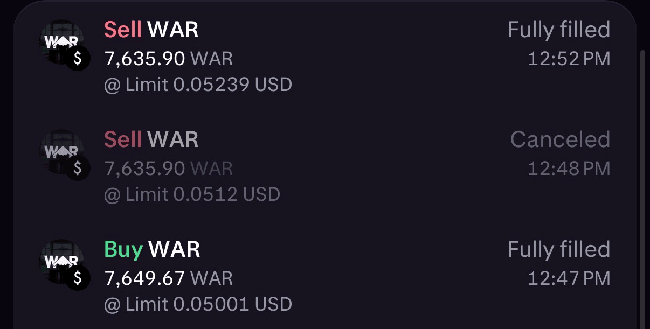This screenshot has width=650, height=329.
Task: Tap the dollar badge on the canceled sell order
Action: click(78, 169)
